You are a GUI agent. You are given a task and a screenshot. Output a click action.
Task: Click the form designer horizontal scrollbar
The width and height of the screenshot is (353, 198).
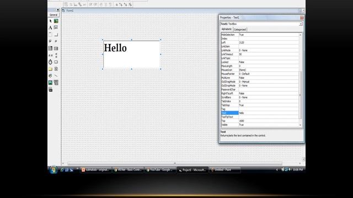click(x=174, y=163)
